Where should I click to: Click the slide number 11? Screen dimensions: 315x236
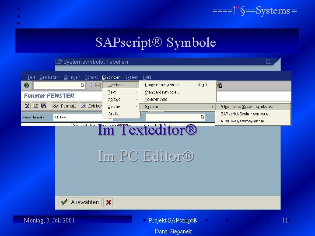click(x=285, y=220)
